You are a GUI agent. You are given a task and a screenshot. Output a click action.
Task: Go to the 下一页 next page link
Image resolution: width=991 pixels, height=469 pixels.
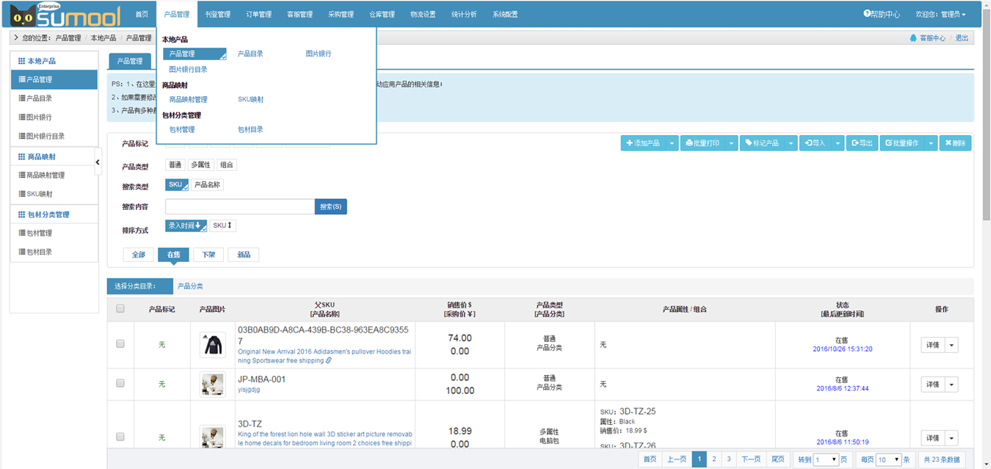750,459
